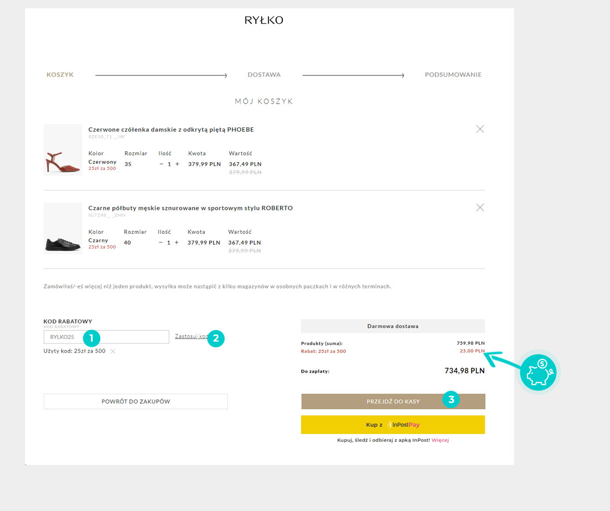The image size is (610, 511).
Task: Click KOD RABATOWY heading
Action: pos(68,321)
